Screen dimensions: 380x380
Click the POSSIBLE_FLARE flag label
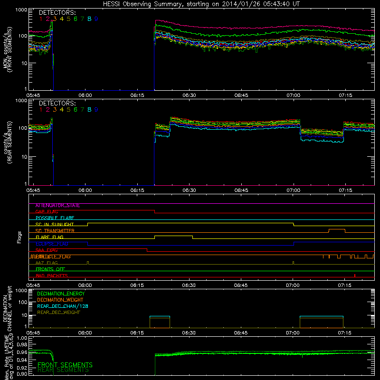pyautogui.click(x=55, y=218)
